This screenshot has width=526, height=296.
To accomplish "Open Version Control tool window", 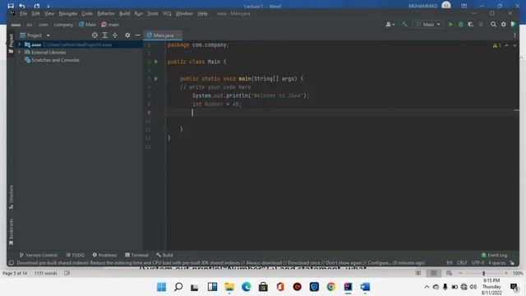I will click(x=39, y=255).
